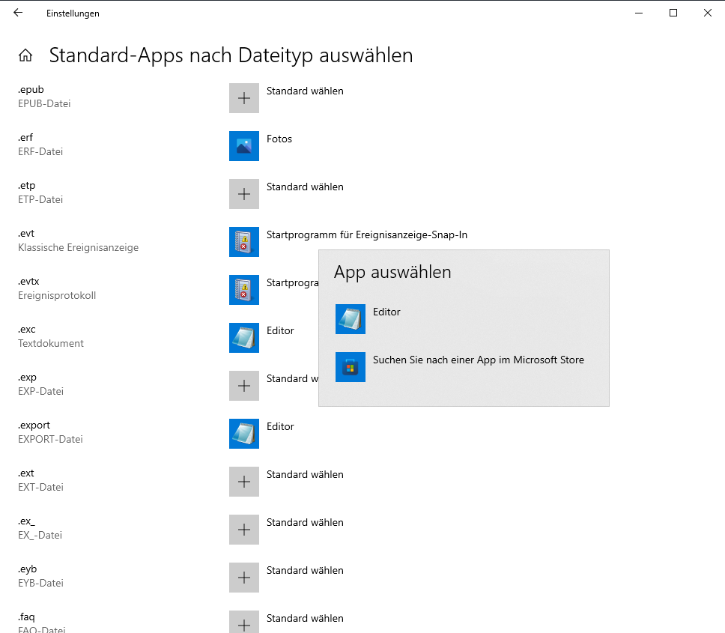
Task: Click the Fotos icon for .erf
Action: click(244, 146)
